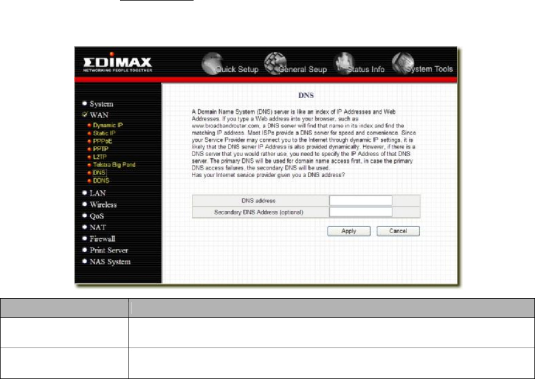Go to PPPoE configuration

pyautogui.click(x=102, y=141)
